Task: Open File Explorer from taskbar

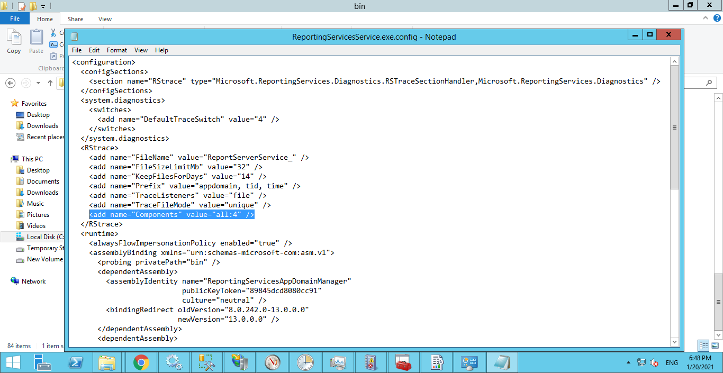Action: [107, 362]
